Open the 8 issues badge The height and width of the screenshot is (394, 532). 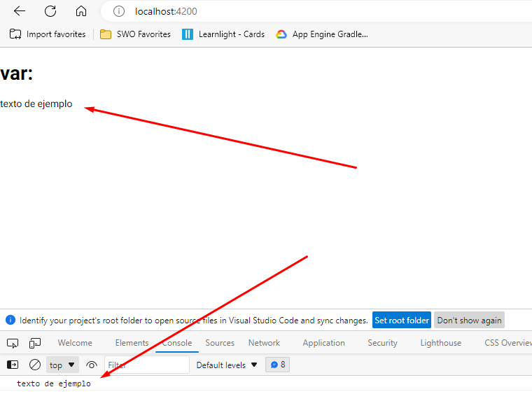pos(278,365)
